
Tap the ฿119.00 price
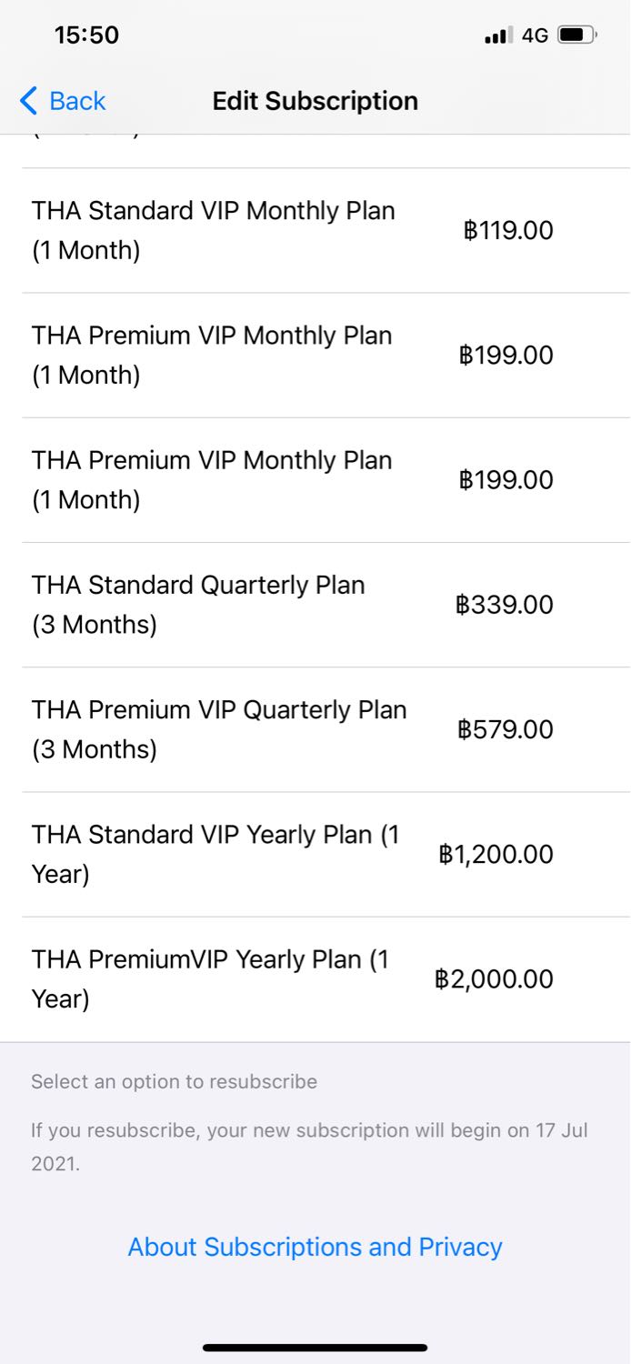coord(507,230)
